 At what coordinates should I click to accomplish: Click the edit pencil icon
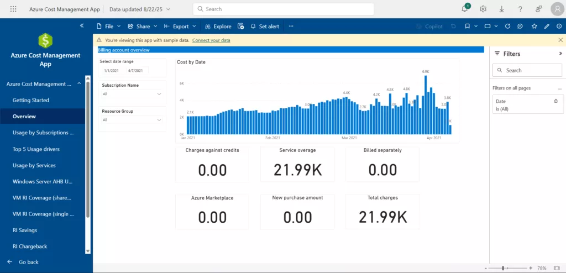click(547, 26)
